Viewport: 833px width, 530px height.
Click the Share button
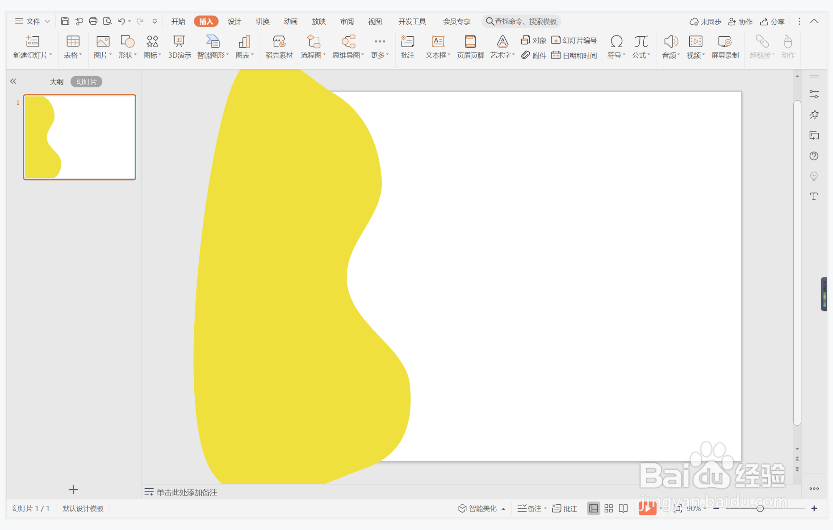[x=772, y=21]
